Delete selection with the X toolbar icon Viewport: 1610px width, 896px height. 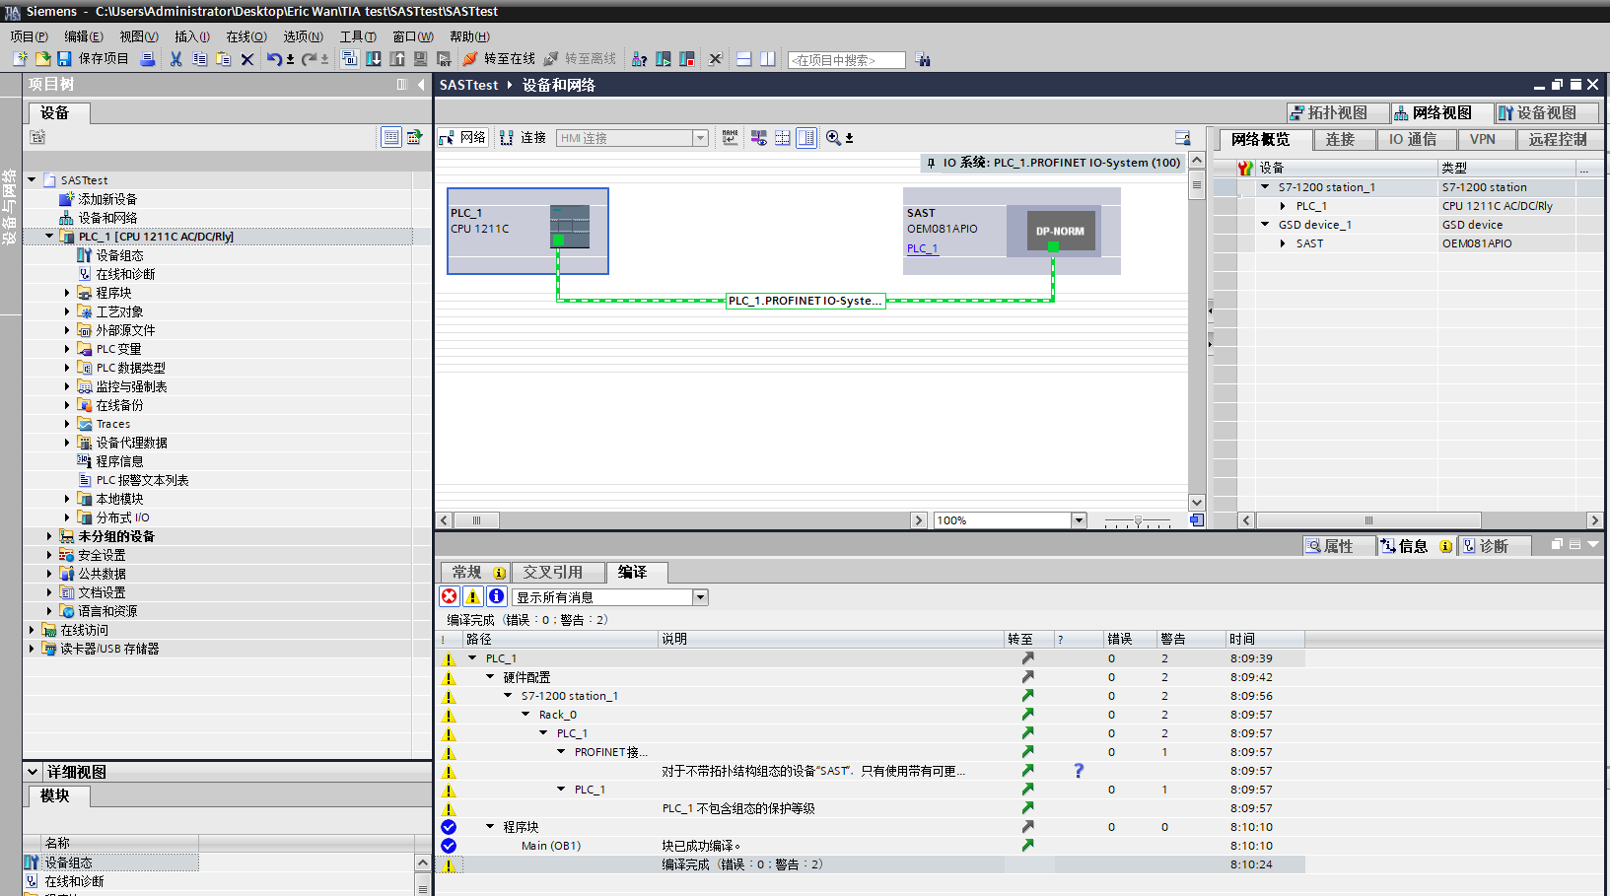coord(247,59)
